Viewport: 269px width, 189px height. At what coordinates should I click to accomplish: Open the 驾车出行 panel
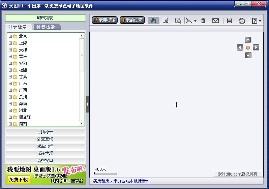click(46, 147)
